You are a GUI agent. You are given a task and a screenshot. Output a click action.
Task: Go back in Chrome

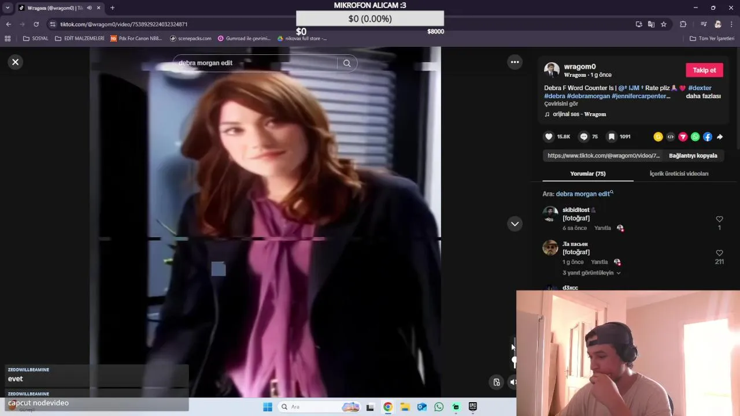(8, 24)
